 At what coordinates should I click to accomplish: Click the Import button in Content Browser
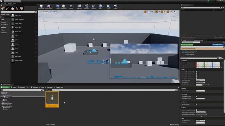tap(14, 87)
